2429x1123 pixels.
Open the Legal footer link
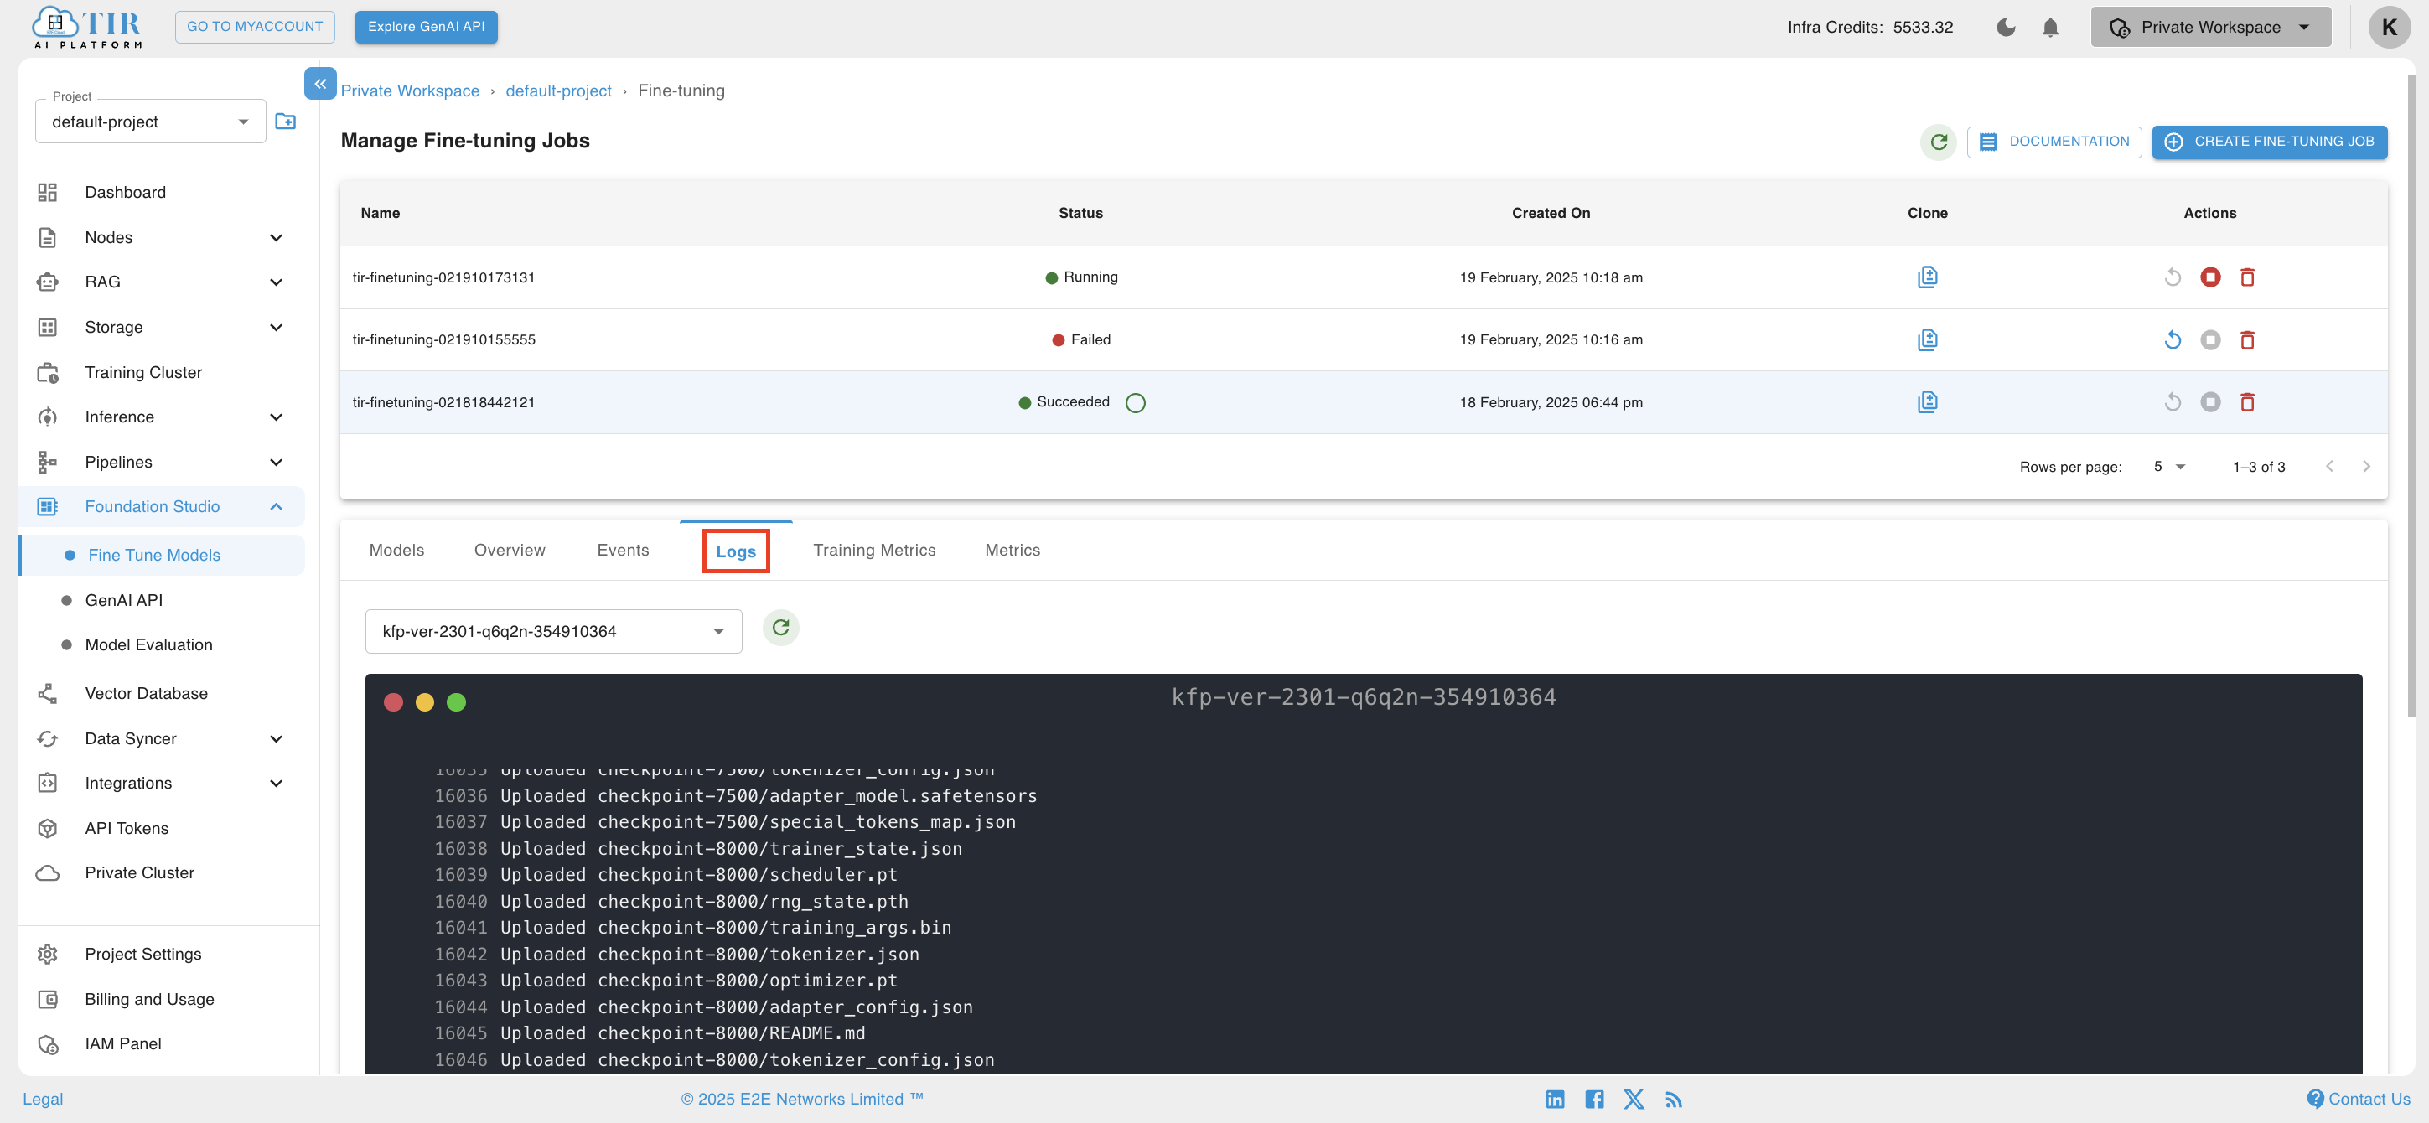(x=43, y=1099)
